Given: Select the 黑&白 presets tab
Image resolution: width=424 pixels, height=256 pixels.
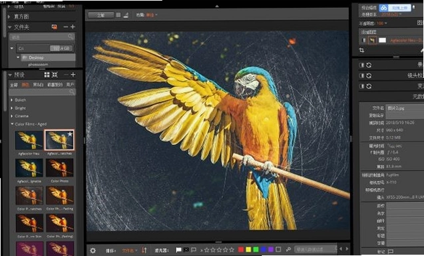Looking at the screenshot, I should click(38, 85).
